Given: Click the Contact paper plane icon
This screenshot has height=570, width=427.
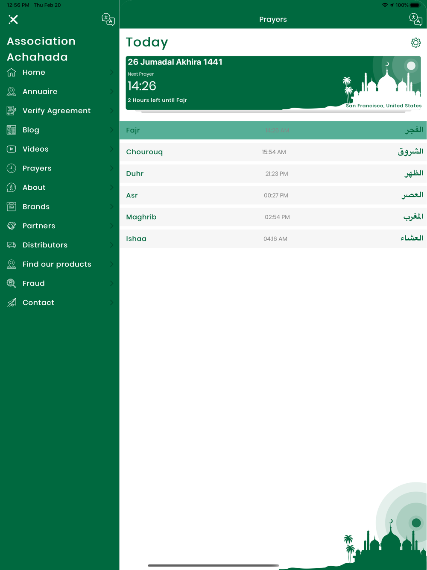Looking at the screenshot, I should (x=12, y=303).
